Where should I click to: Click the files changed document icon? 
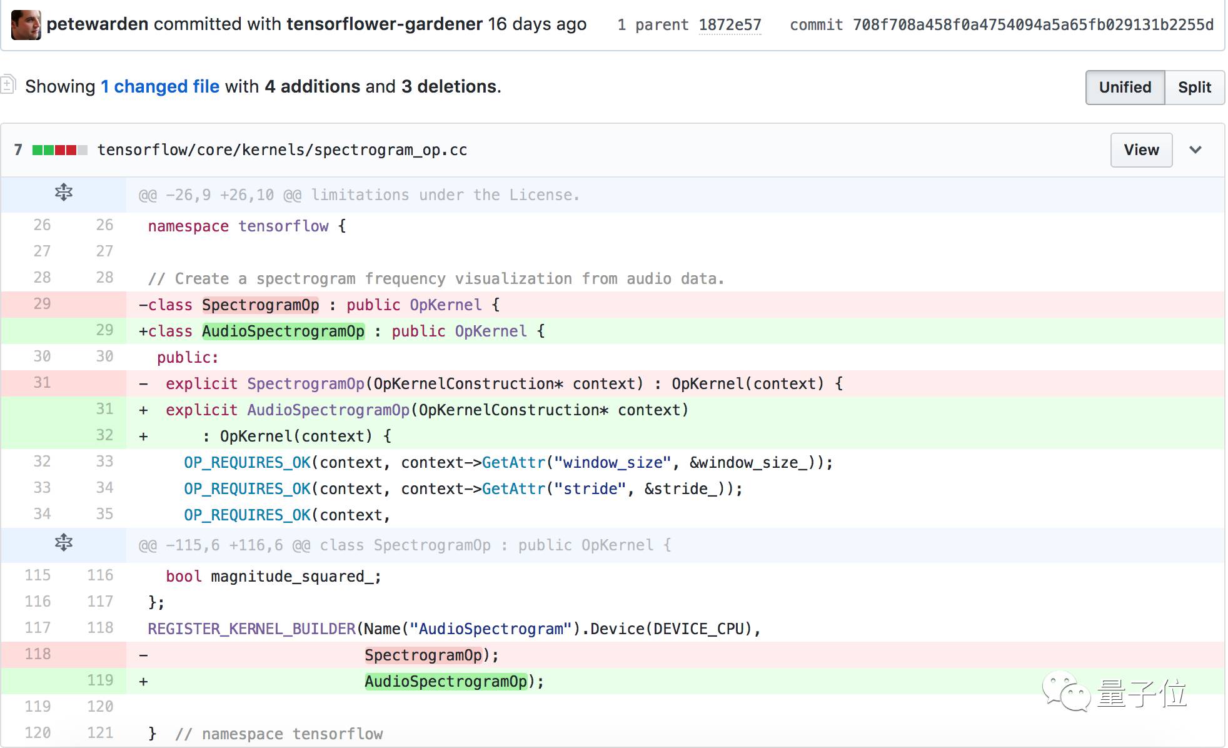tap(8, 84)
